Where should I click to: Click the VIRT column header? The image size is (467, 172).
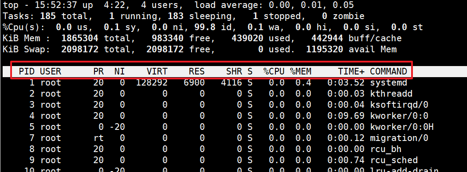point(157,71)
